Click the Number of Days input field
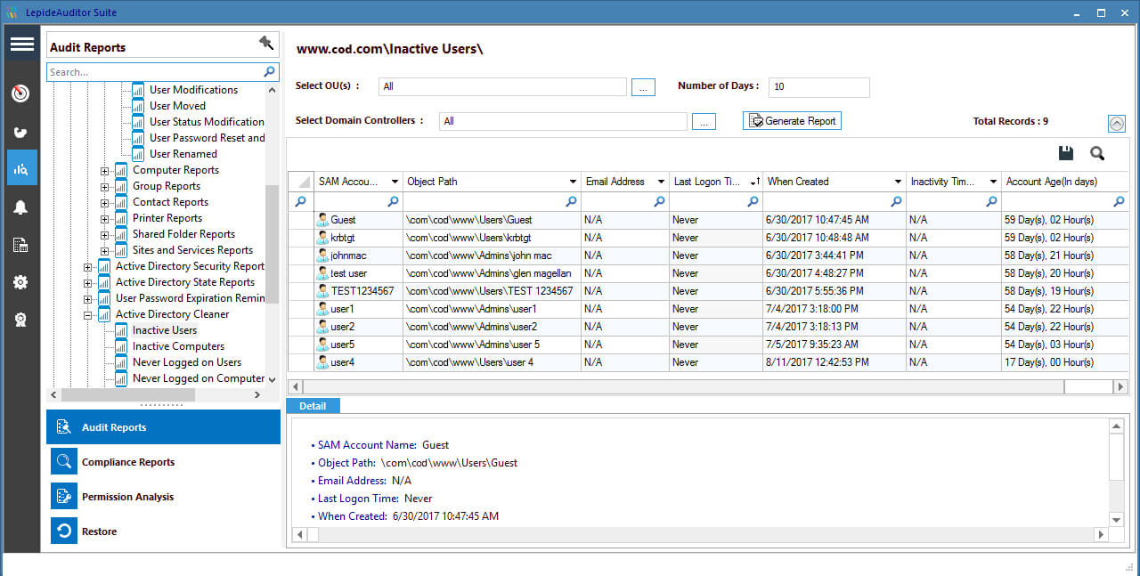The width and height of the screenshot is (1140, 576). pos(818,86)
